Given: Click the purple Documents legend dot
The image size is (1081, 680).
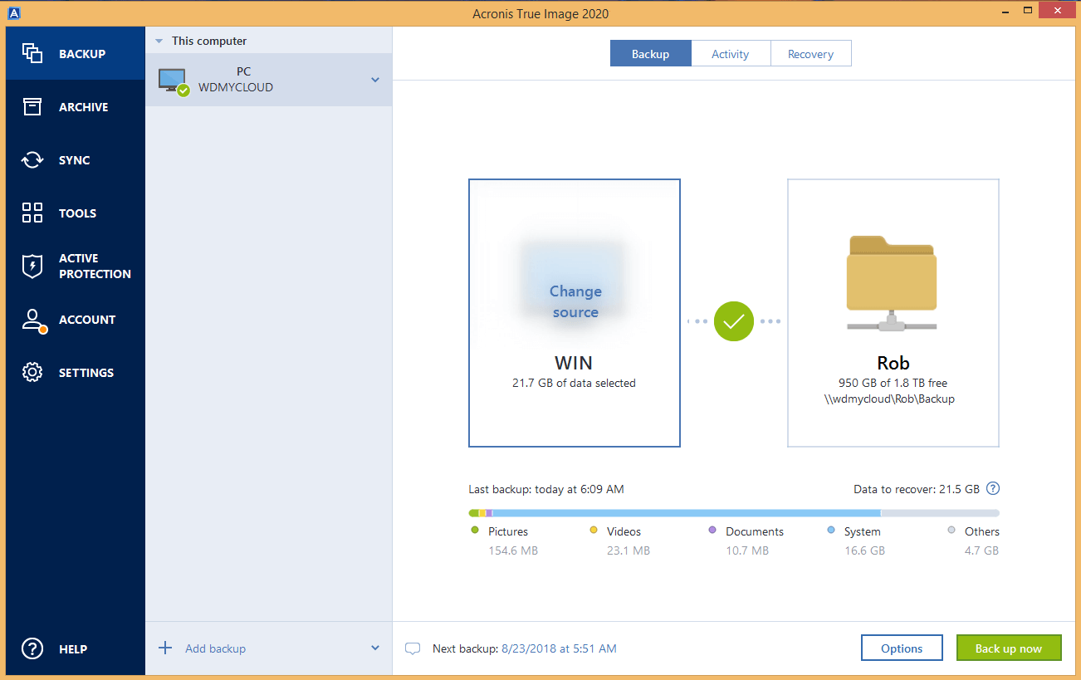Looking at the screenshot, I should click(712, 530).
